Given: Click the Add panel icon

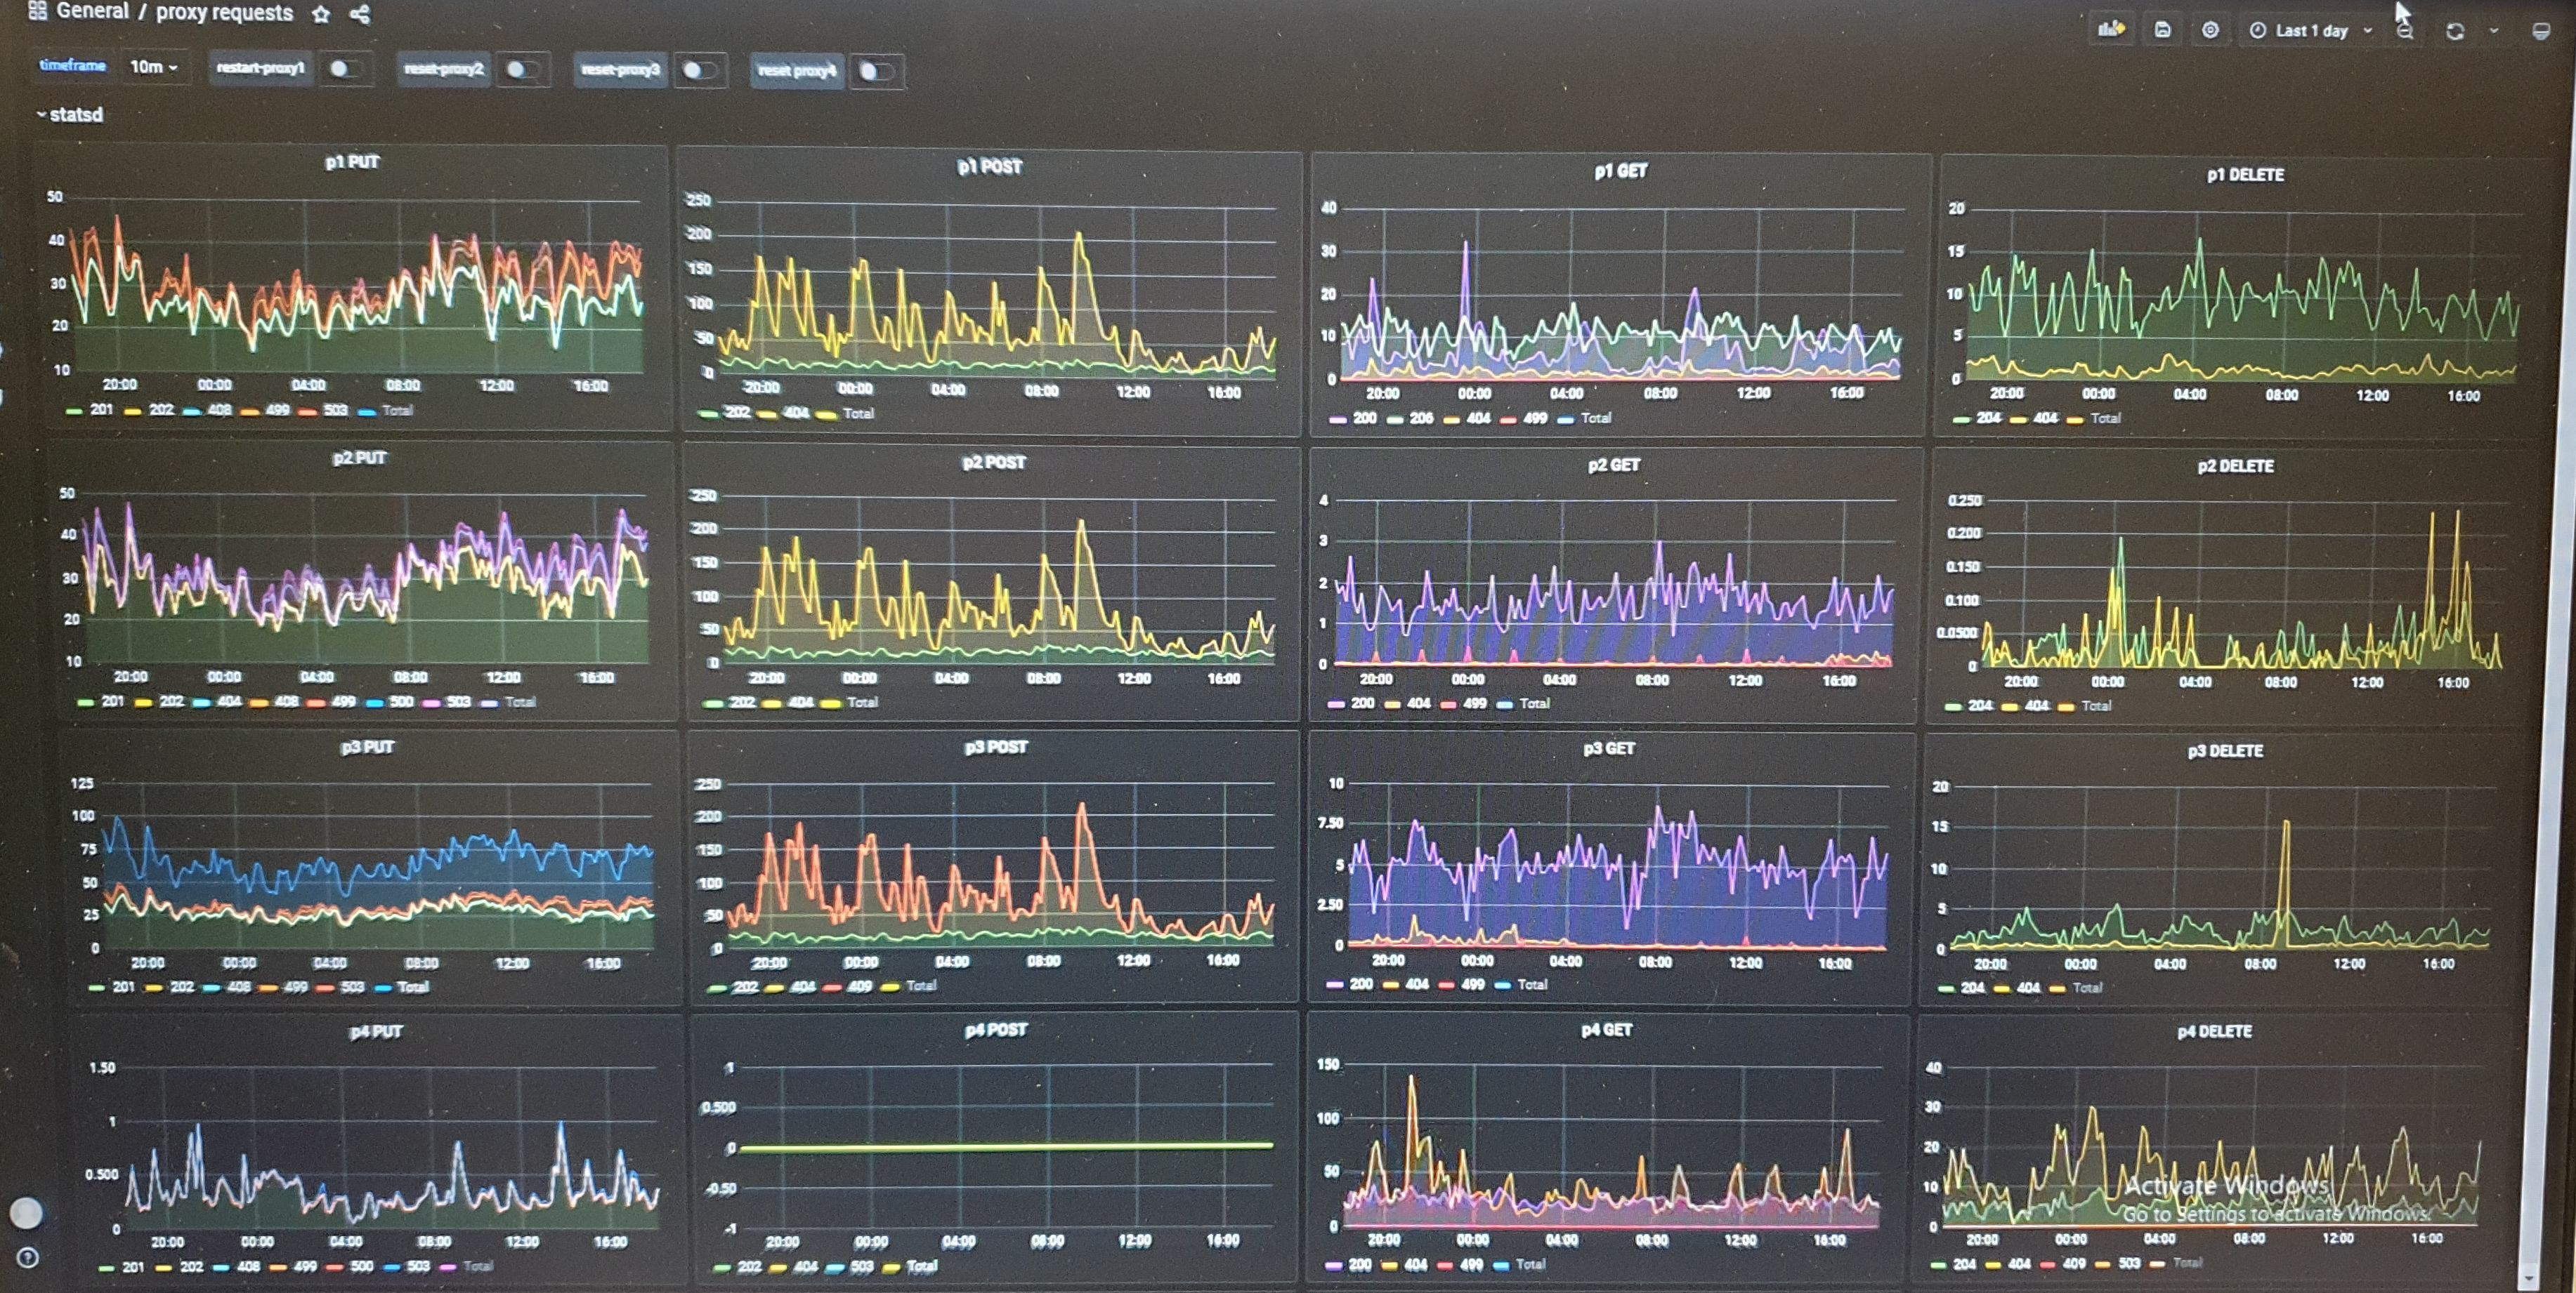Looking at the screenshot, I should tap(2111, 29).
